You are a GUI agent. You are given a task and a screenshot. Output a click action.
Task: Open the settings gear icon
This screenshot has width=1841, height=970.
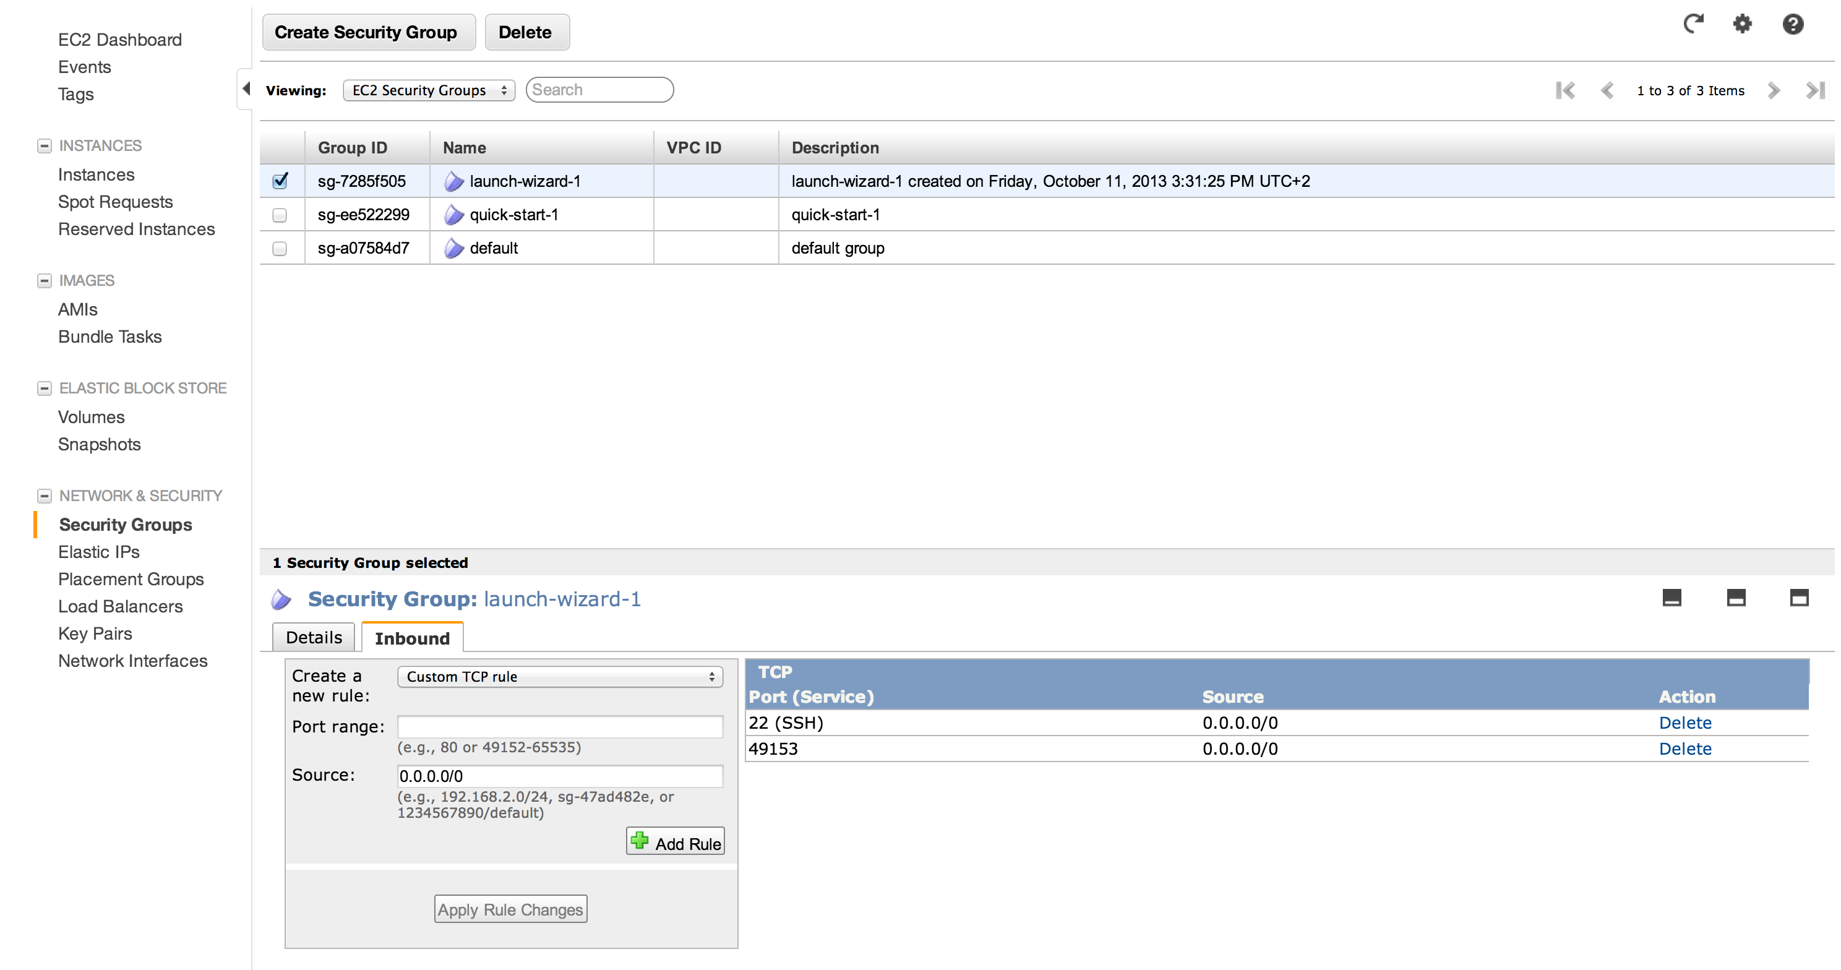[1743, 24]
